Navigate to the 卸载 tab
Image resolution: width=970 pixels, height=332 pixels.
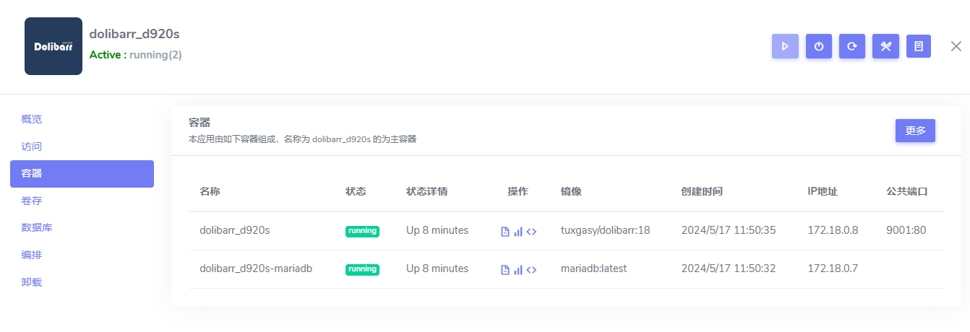point(32,282)
